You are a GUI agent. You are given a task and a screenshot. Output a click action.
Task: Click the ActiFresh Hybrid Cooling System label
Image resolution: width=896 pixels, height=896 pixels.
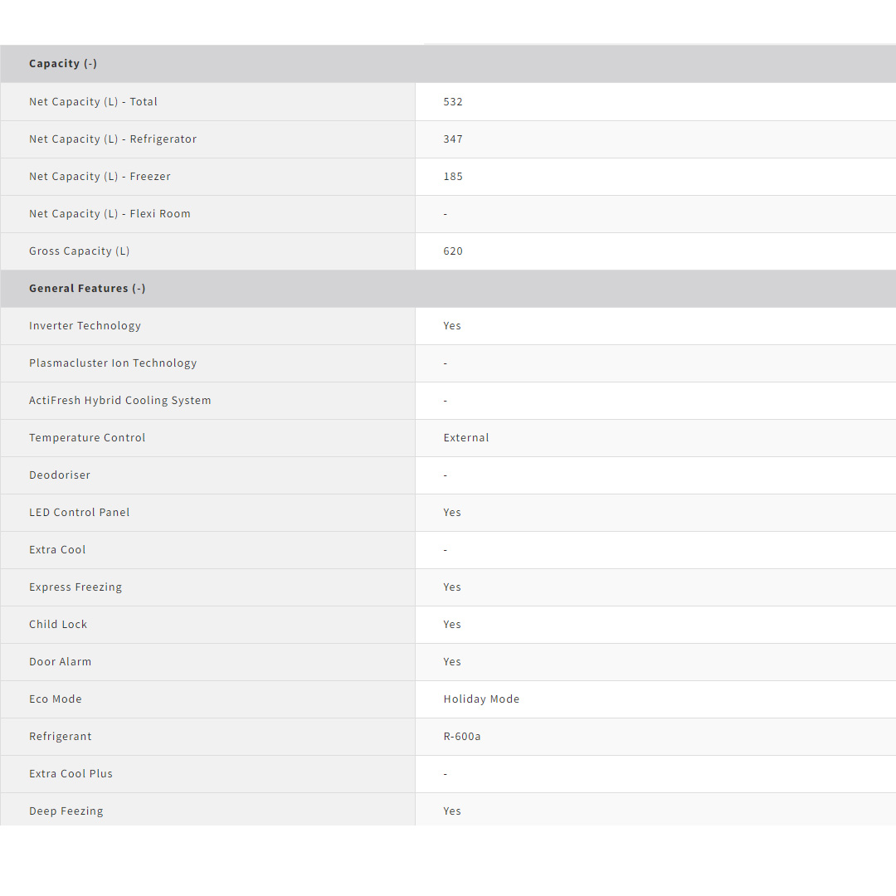[x=120, y=401]
